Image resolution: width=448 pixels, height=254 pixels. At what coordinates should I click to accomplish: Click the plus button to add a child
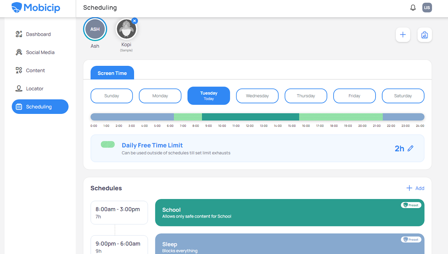coord(403,35)
